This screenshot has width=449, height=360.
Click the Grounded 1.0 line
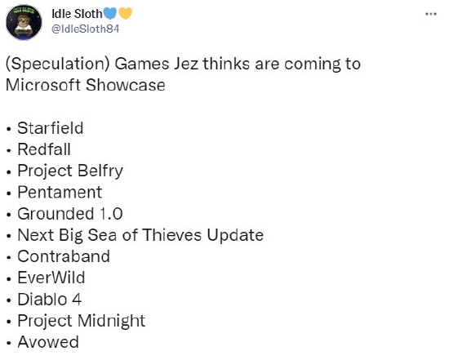coord(70,214)
